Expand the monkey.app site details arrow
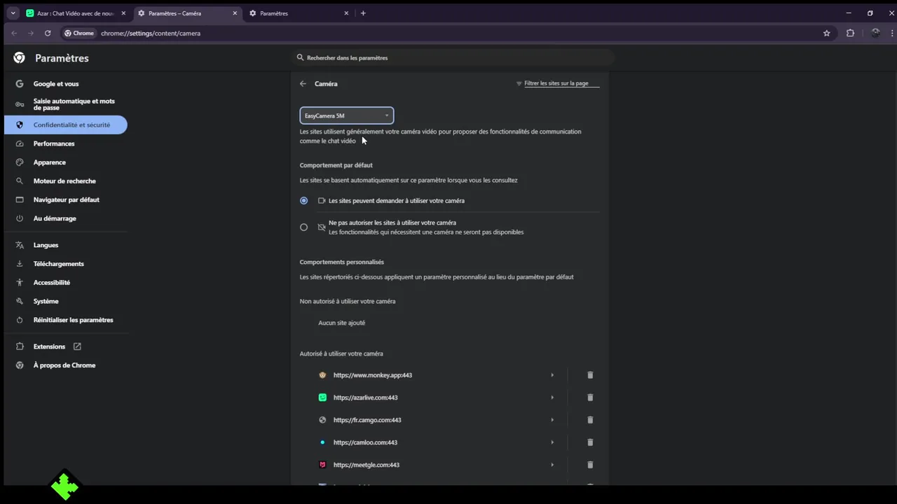This screenshot has width=897, height=504. 552,375
